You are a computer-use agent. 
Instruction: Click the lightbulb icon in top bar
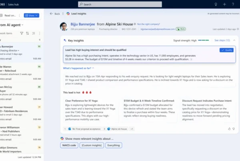[x=216, y=4]
